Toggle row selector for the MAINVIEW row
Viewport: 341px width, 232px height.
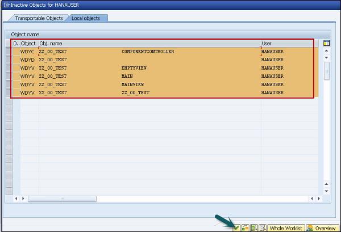9,85
